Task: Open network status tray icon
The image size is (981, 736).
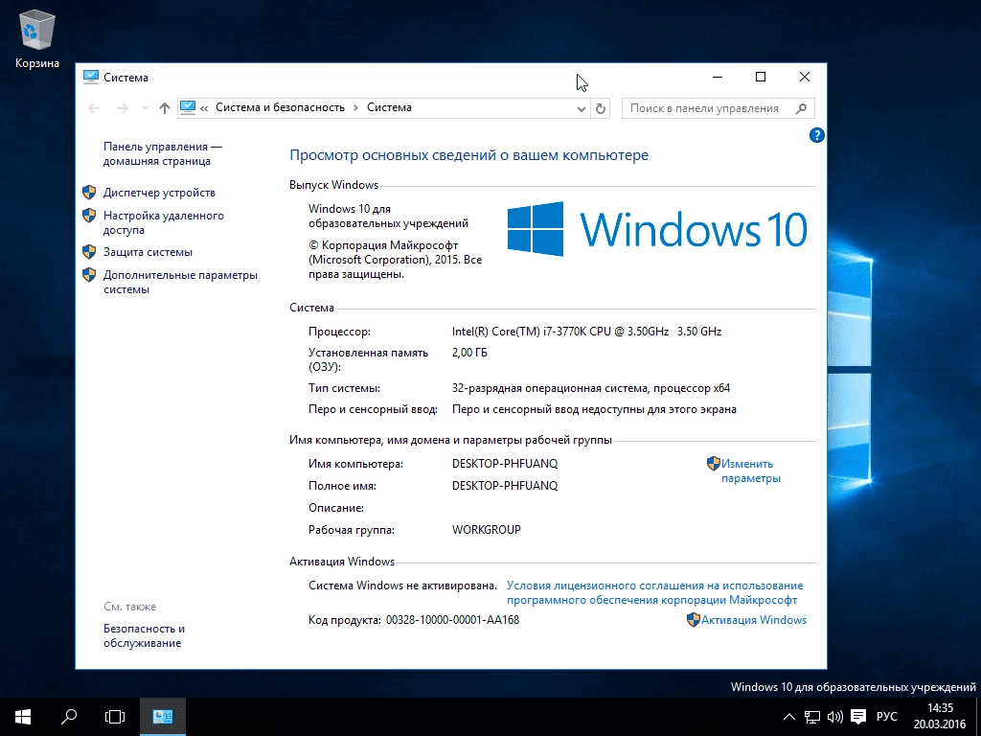Action: coord(812,717)
